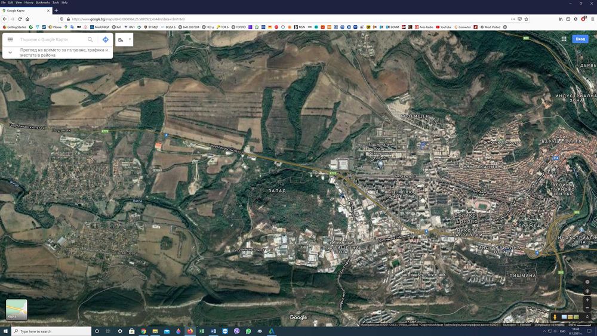Open the Tools menu
This screenshot has width=597, height=336.
56,2
